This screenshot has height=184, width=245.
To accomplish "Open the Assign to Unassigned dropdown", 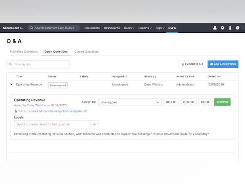I will tap(130, 102).
